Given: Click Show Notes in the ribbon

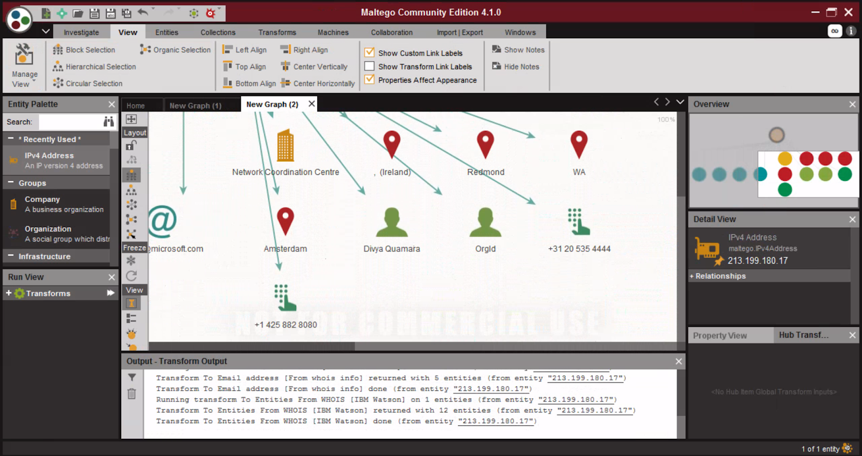Looking at the screenshot, I should [518, 50].
